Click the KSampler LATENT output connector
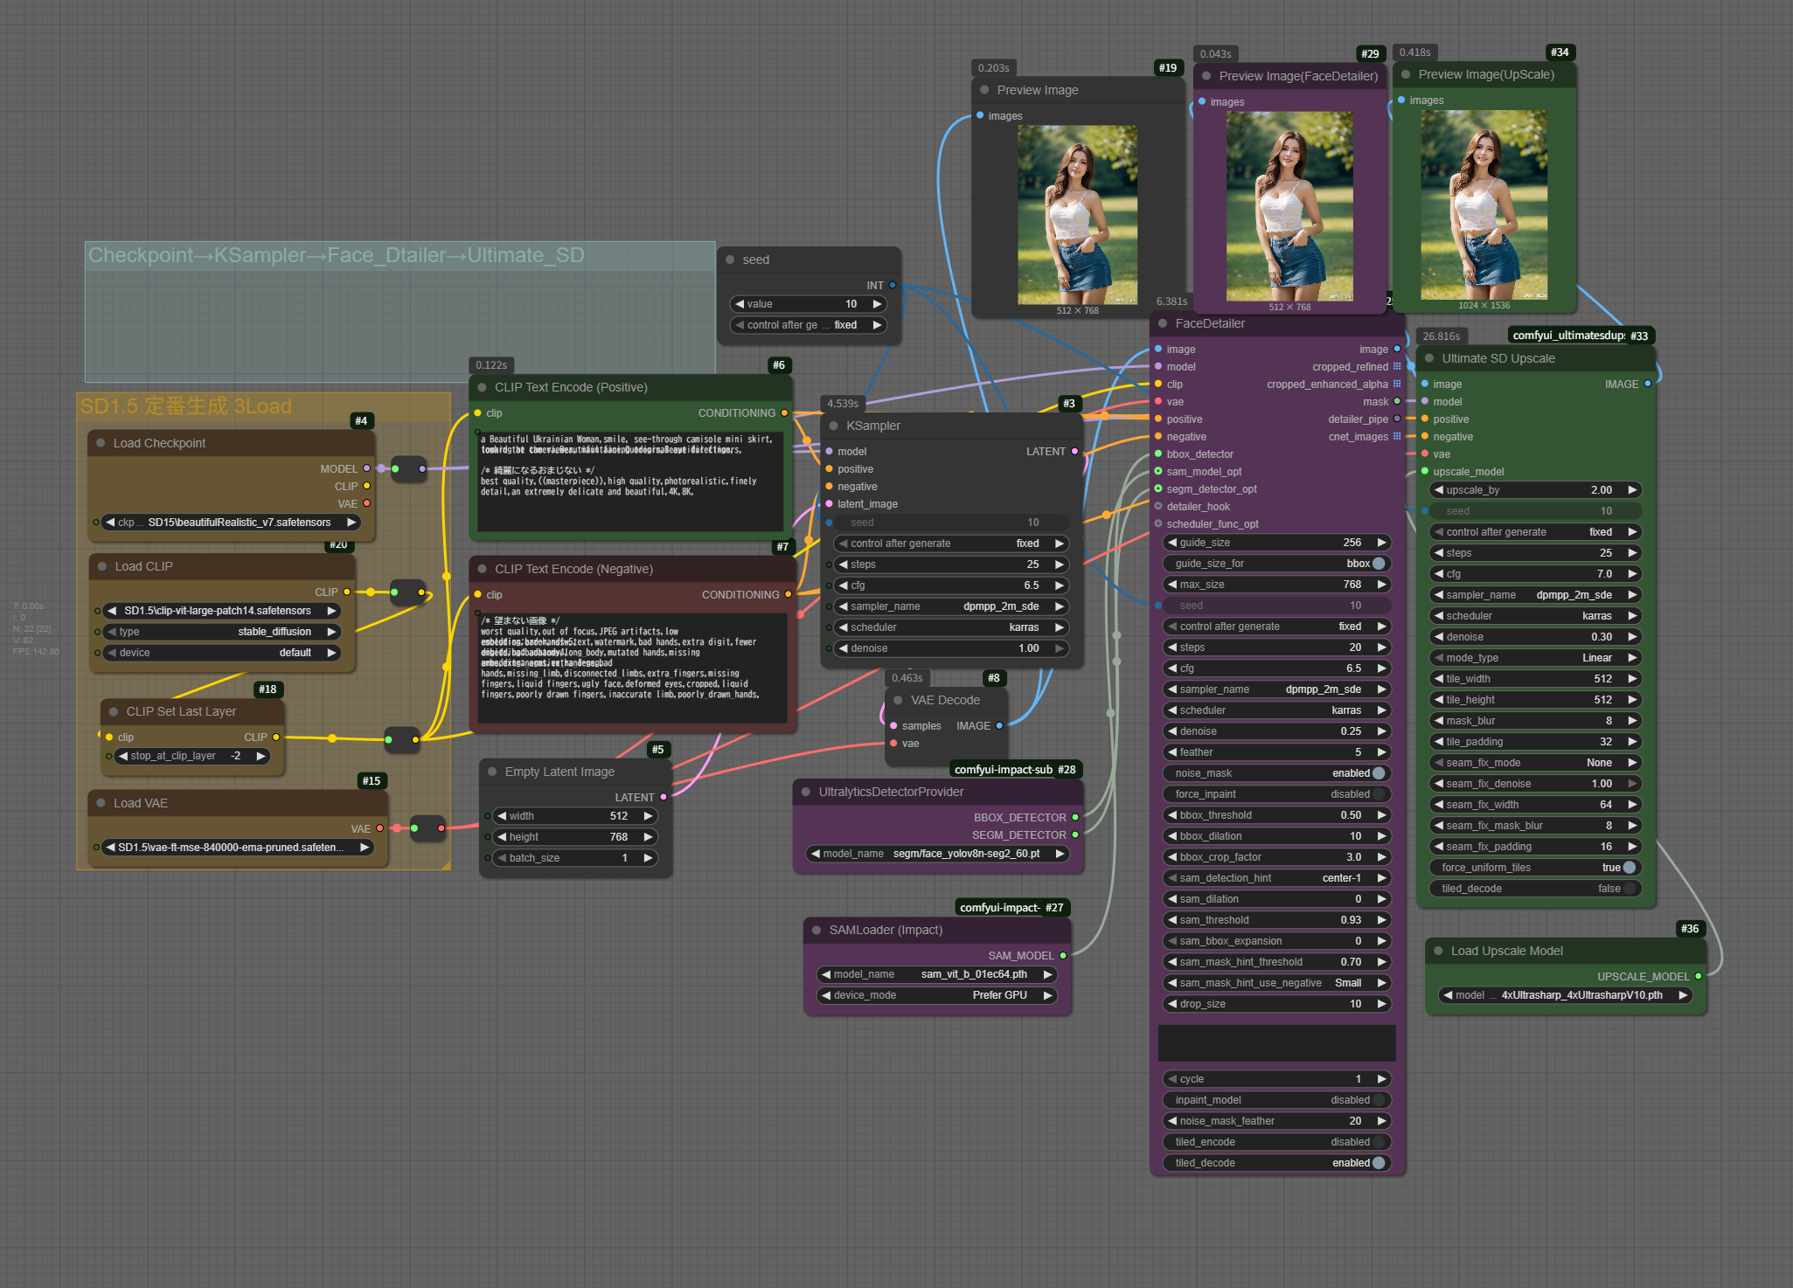Screen dimensions: 1793x1288 tap(1074, 452)
